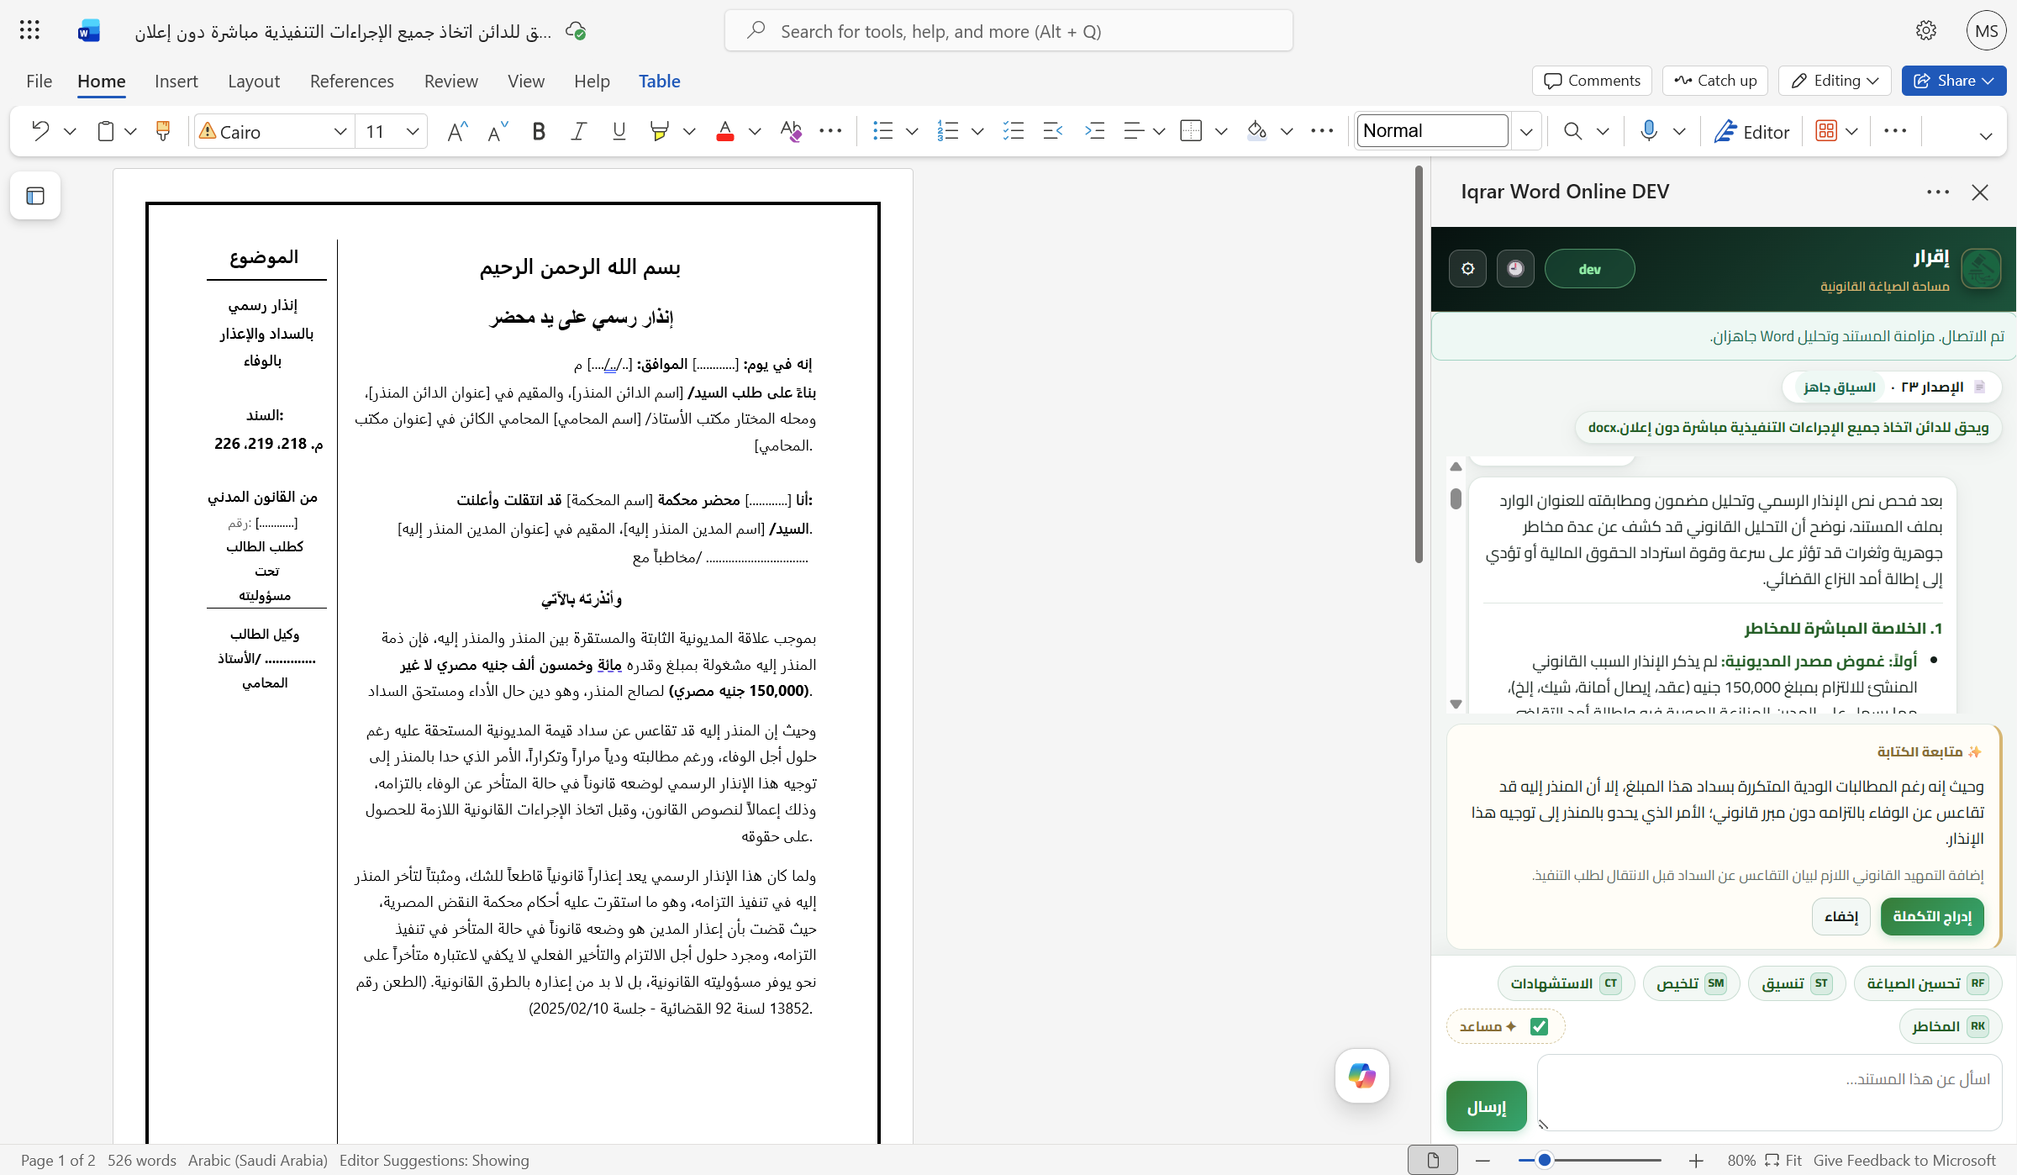2017x1175 pixels.
Task: Toggle the dev environment pill
Action: click(1589, 269)
